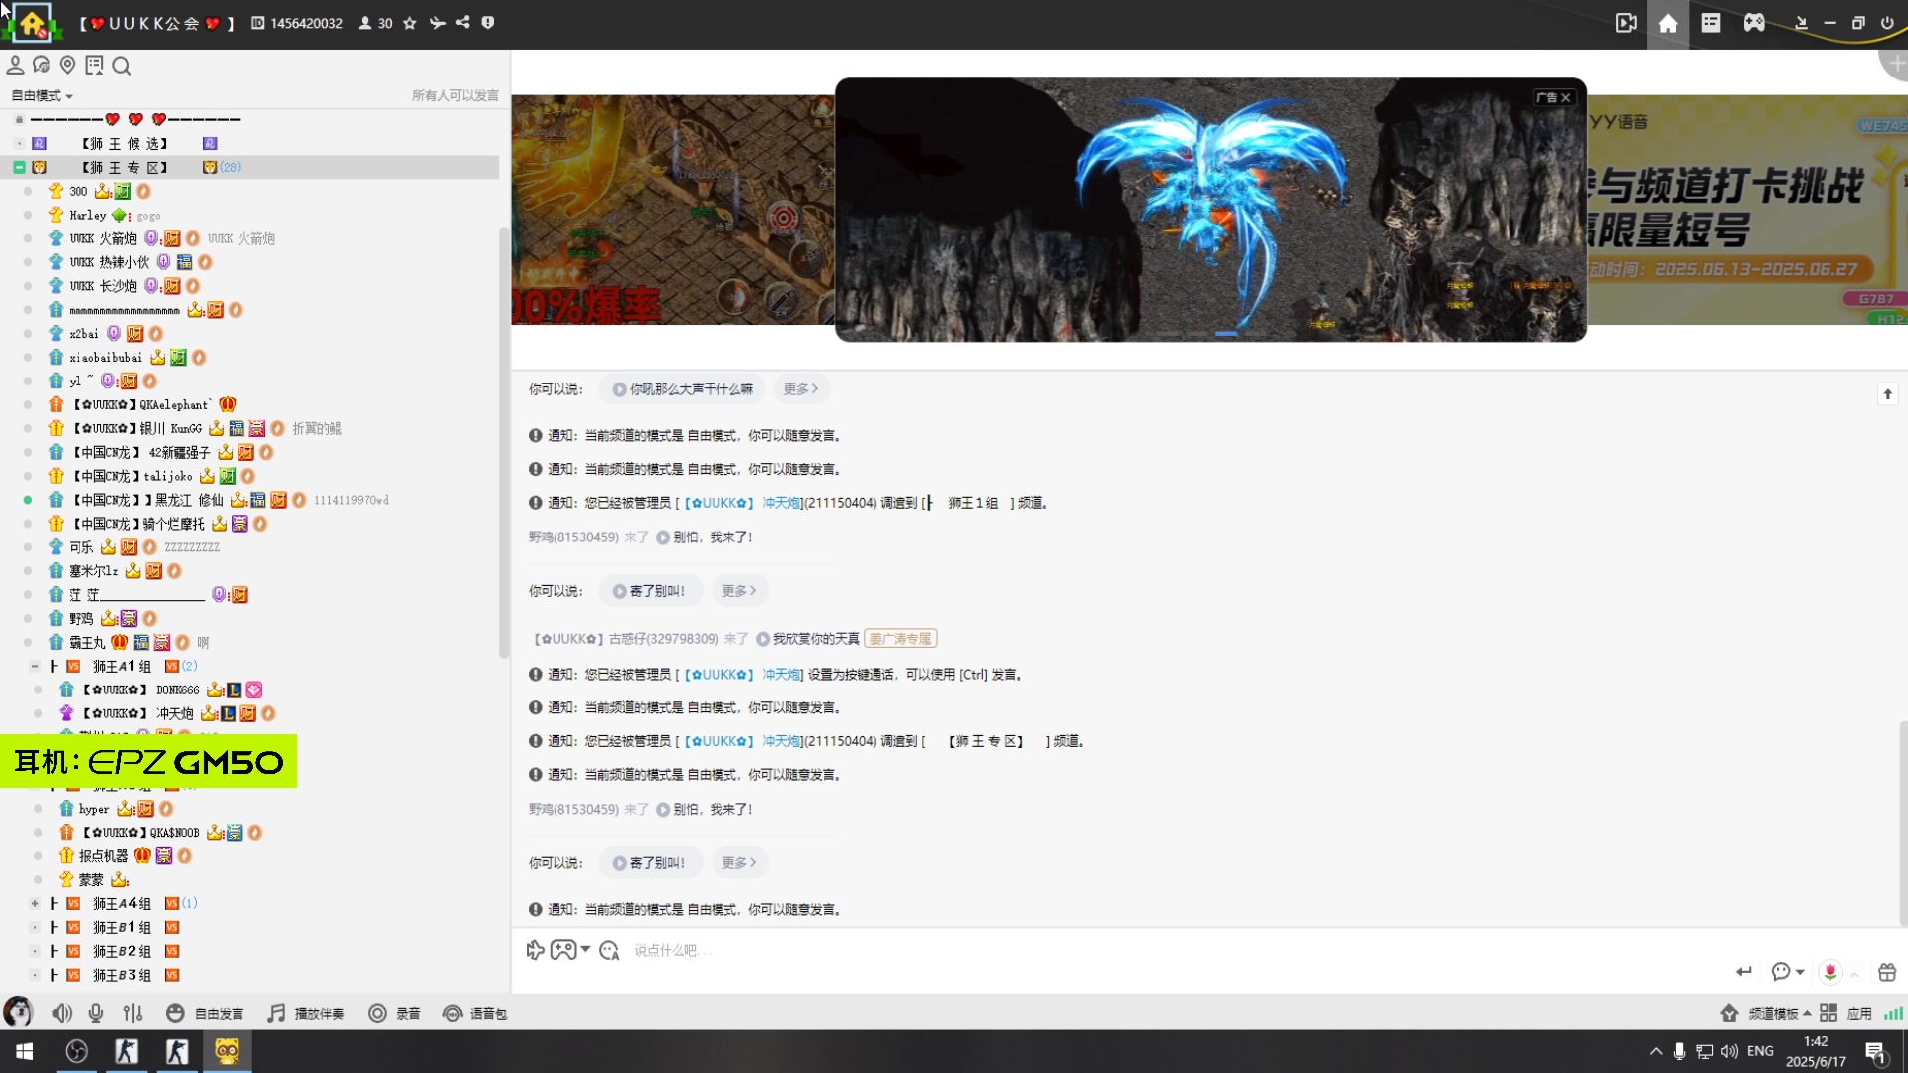Select the 狮王B1组 channel
This screenshot has height=1073, width=1908.
[121, 927]
